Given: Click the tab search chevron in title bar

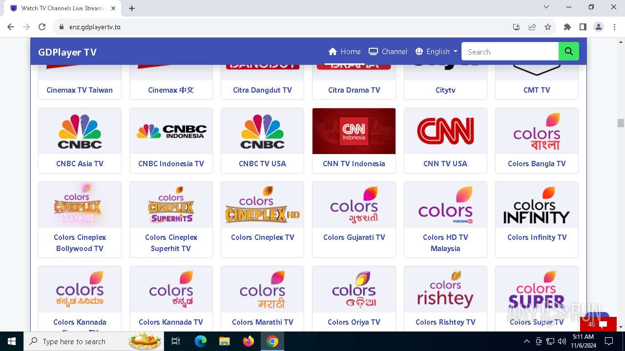Looking at the screenshot, I should pyautogui.click(x=546, y=7).
